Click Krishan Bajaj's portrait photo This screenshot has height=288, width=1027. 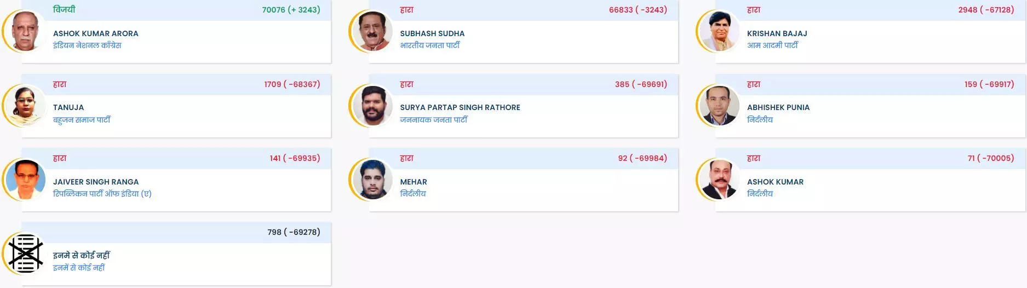[719, 31]
